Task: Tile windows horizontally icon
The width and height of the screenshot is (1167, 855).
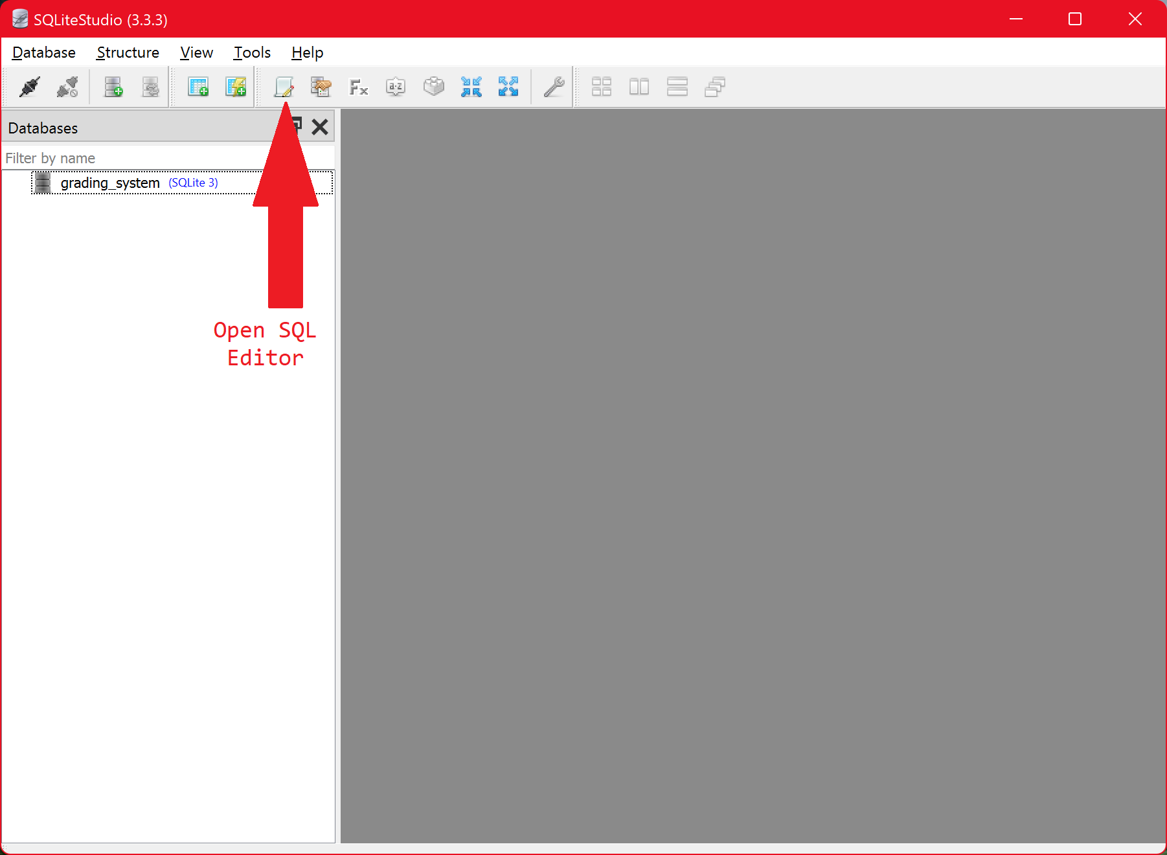Action: tap(639, 87)
